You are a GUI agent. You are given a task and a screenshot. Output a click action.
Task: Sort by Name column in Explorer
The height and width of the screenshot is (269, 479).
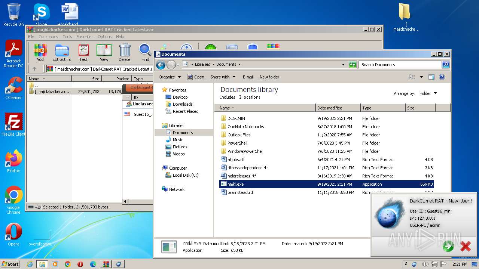(265, 108)
